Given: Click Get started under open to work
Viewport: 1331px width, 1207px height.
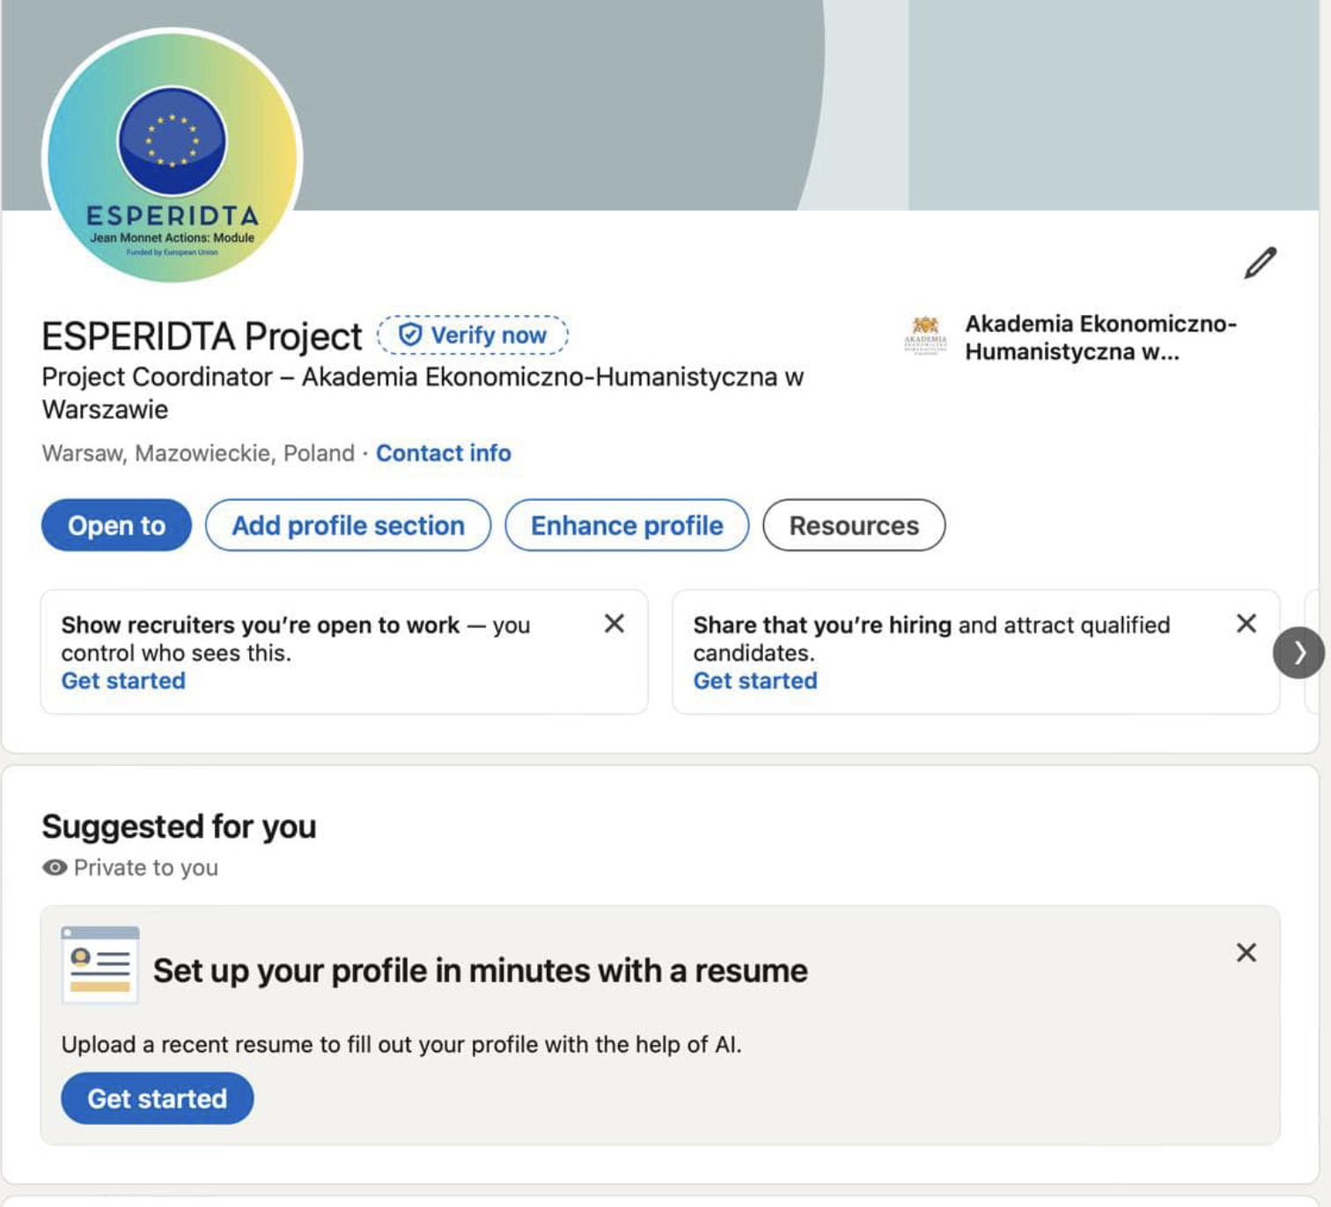Looking at the screenshot, I should (x=123, y=681).
